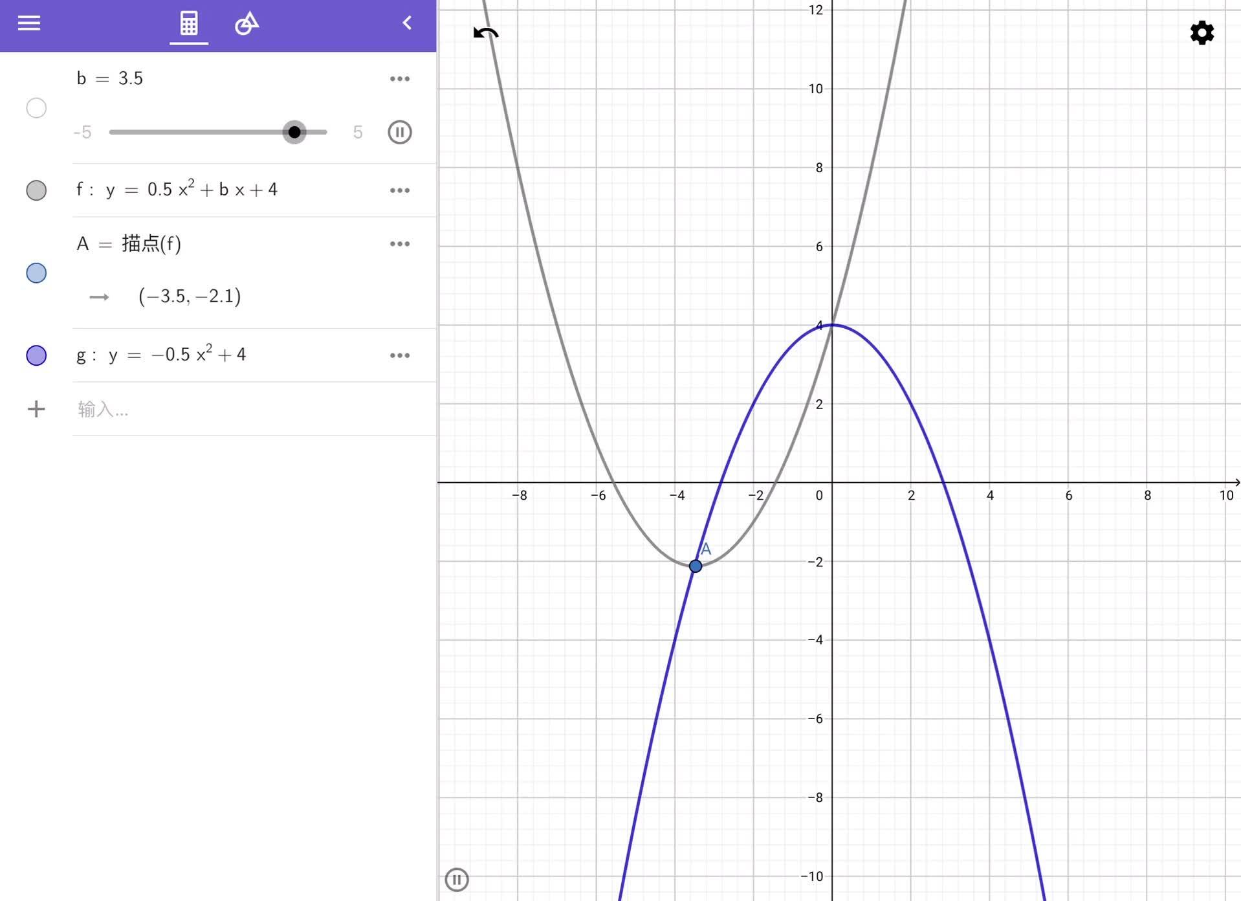Open the hamburger main menu
The image size is (1241, 901).
29,23
